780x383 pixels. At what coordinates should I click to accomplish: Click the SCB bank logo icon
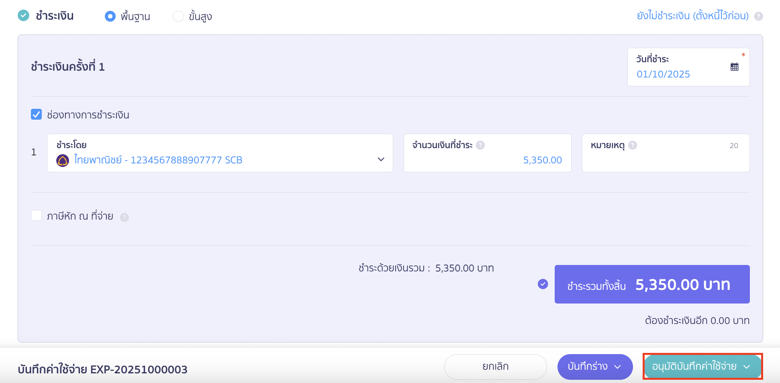coord(63,160)
